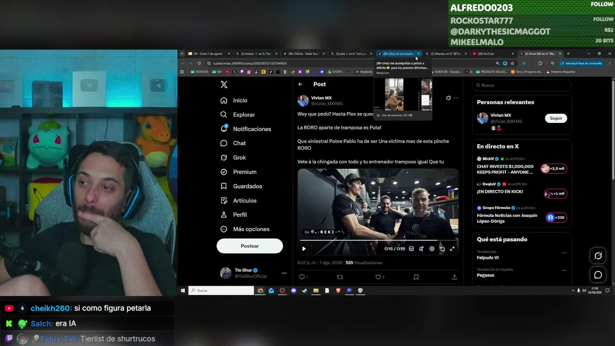
Task: Go to Perfil in the sidebar
Action: (x=234, y=215)
